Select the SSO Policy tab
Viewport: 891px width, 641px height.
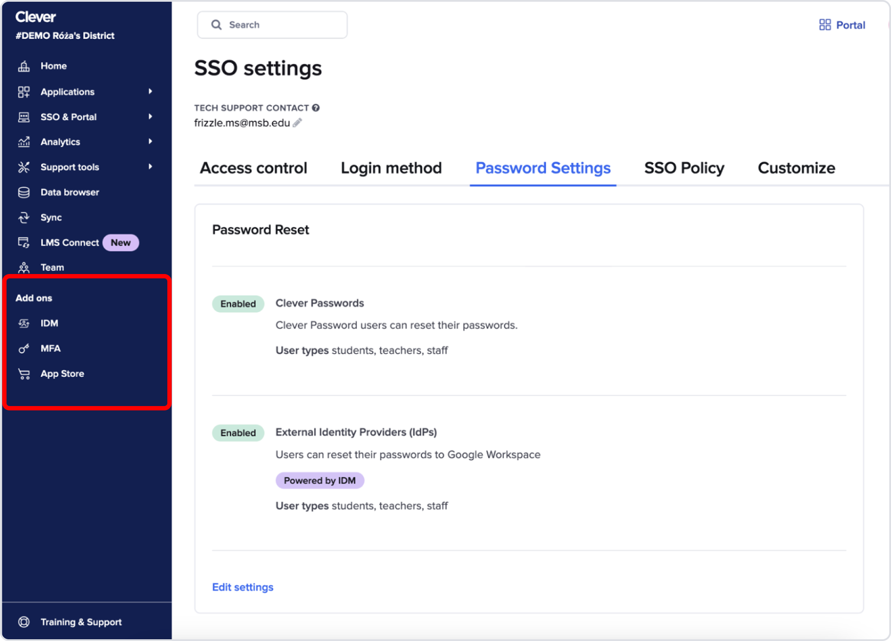684,168
